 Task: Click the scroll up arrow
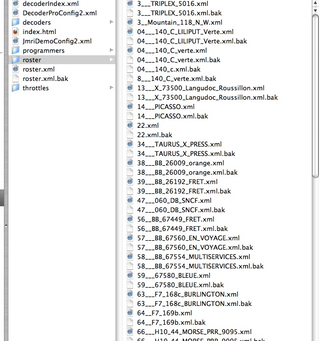[315, 3]
